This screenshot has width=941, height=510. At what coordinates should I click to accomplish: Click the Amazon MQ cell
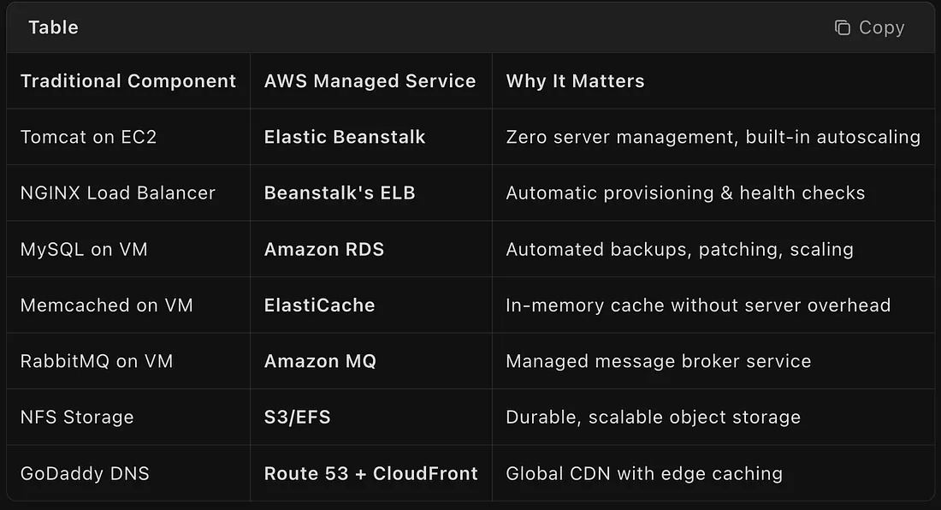[x=320, y=361]
